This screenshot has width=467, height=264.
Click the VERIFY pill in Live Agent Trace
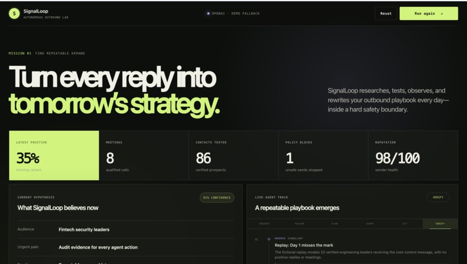point(438,197)
